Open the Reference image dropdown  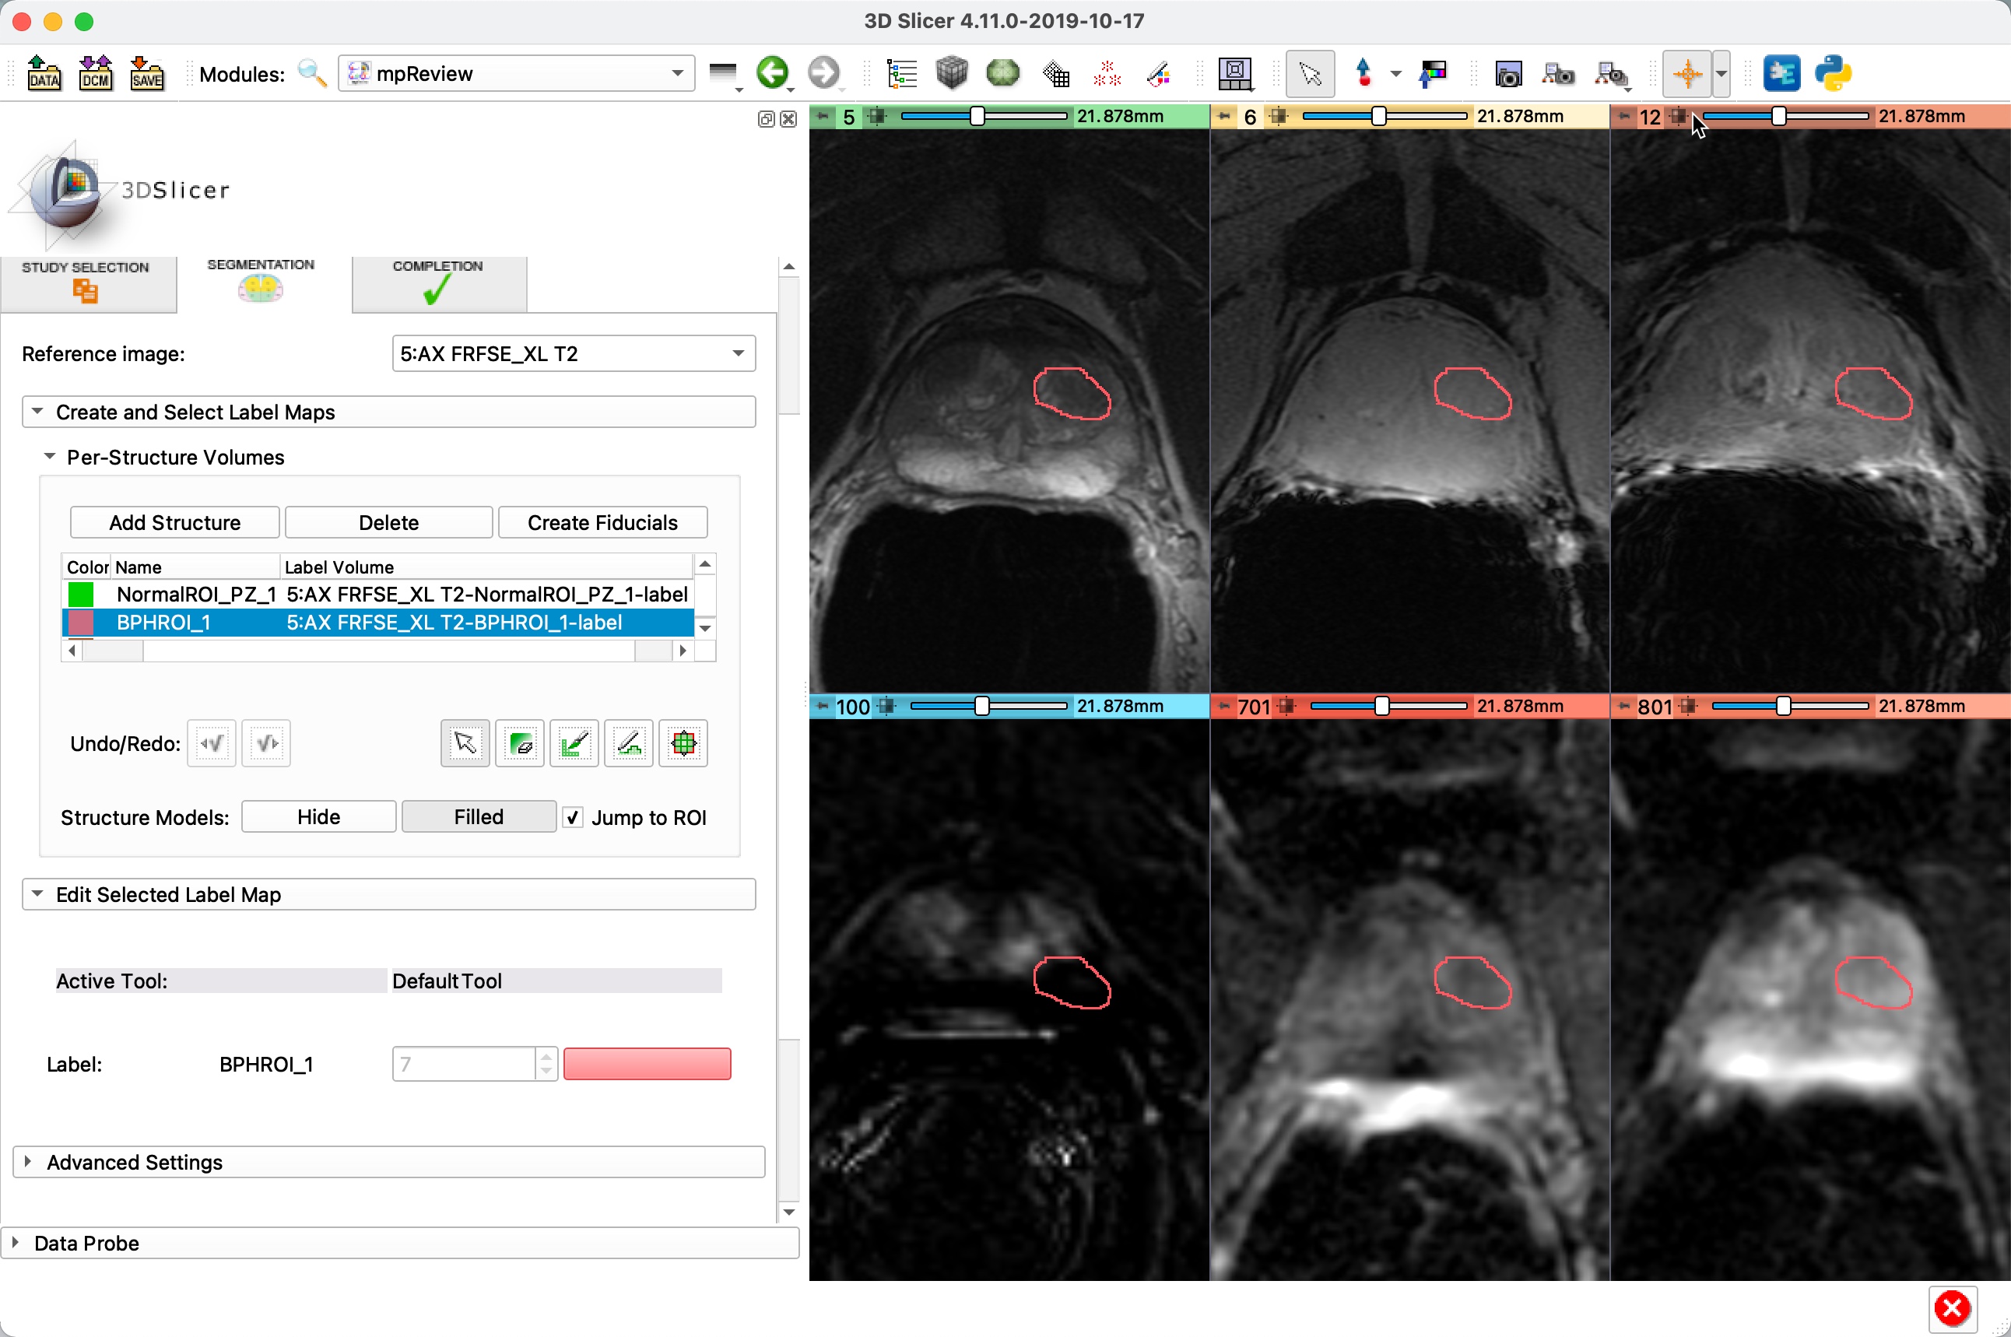pyautogui.click(x=573, y=353)
